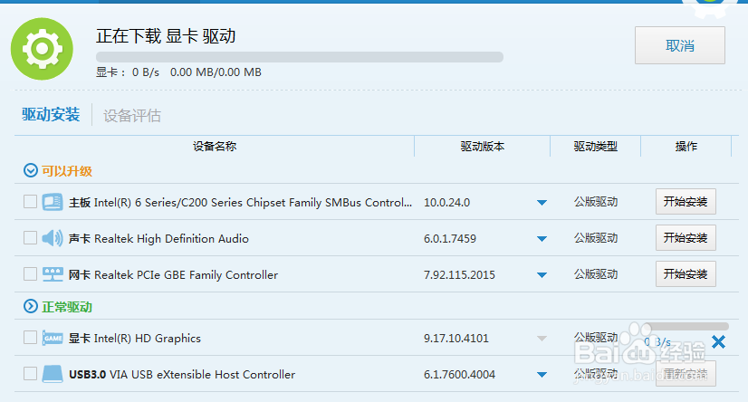Open version dropdown for 6.0.1.7459

[x=542, y=239]
